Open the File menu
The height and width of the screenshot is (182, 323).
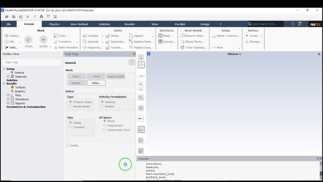point(9,24)
